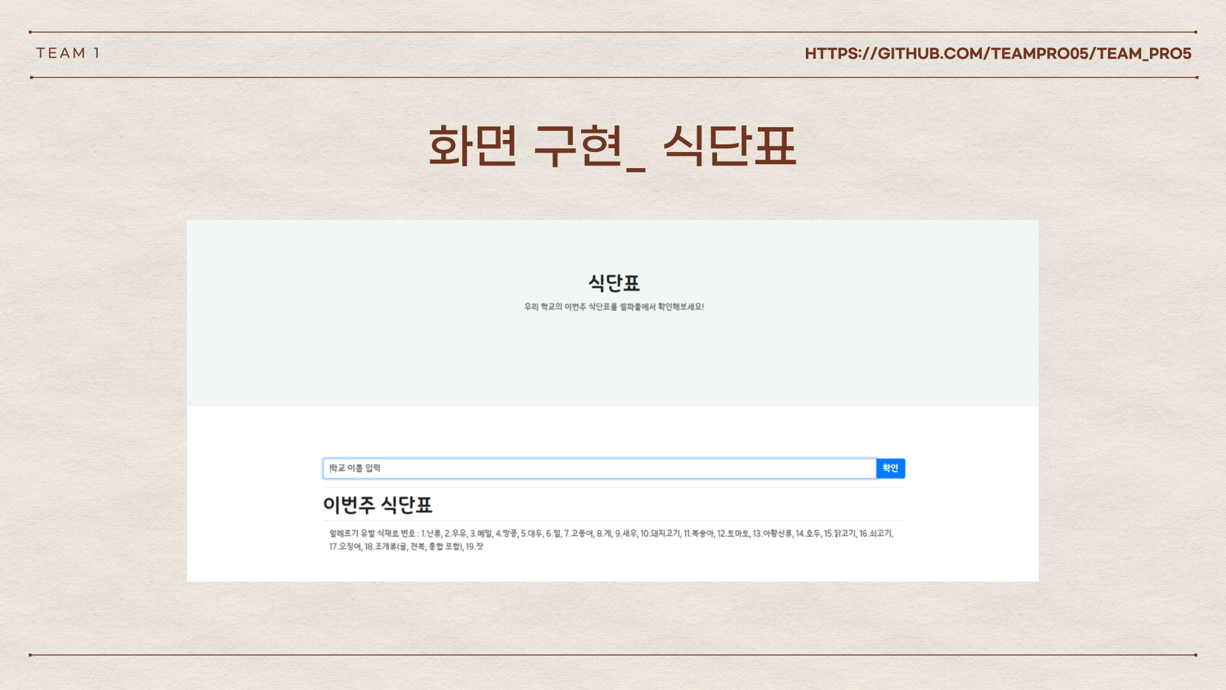Click allergen item 19.잣
The width and height of the screenshot is (1226, 690).
pos(474,547)
